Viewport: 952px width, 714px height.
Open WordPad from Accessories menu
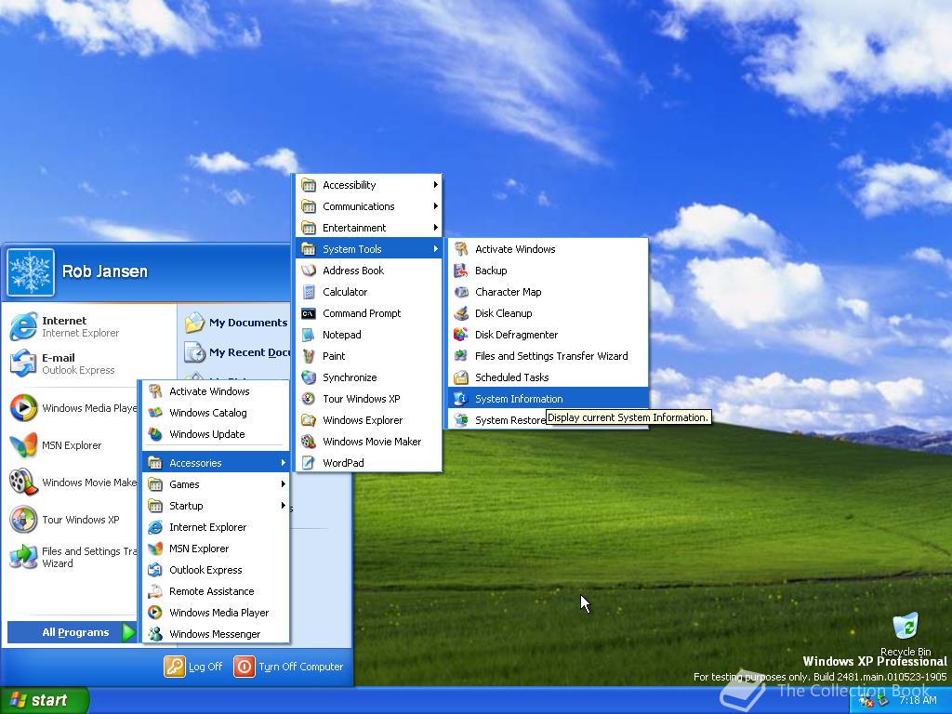[368, 463]
